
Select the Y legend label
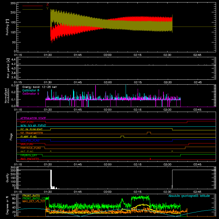pos(47,8)
